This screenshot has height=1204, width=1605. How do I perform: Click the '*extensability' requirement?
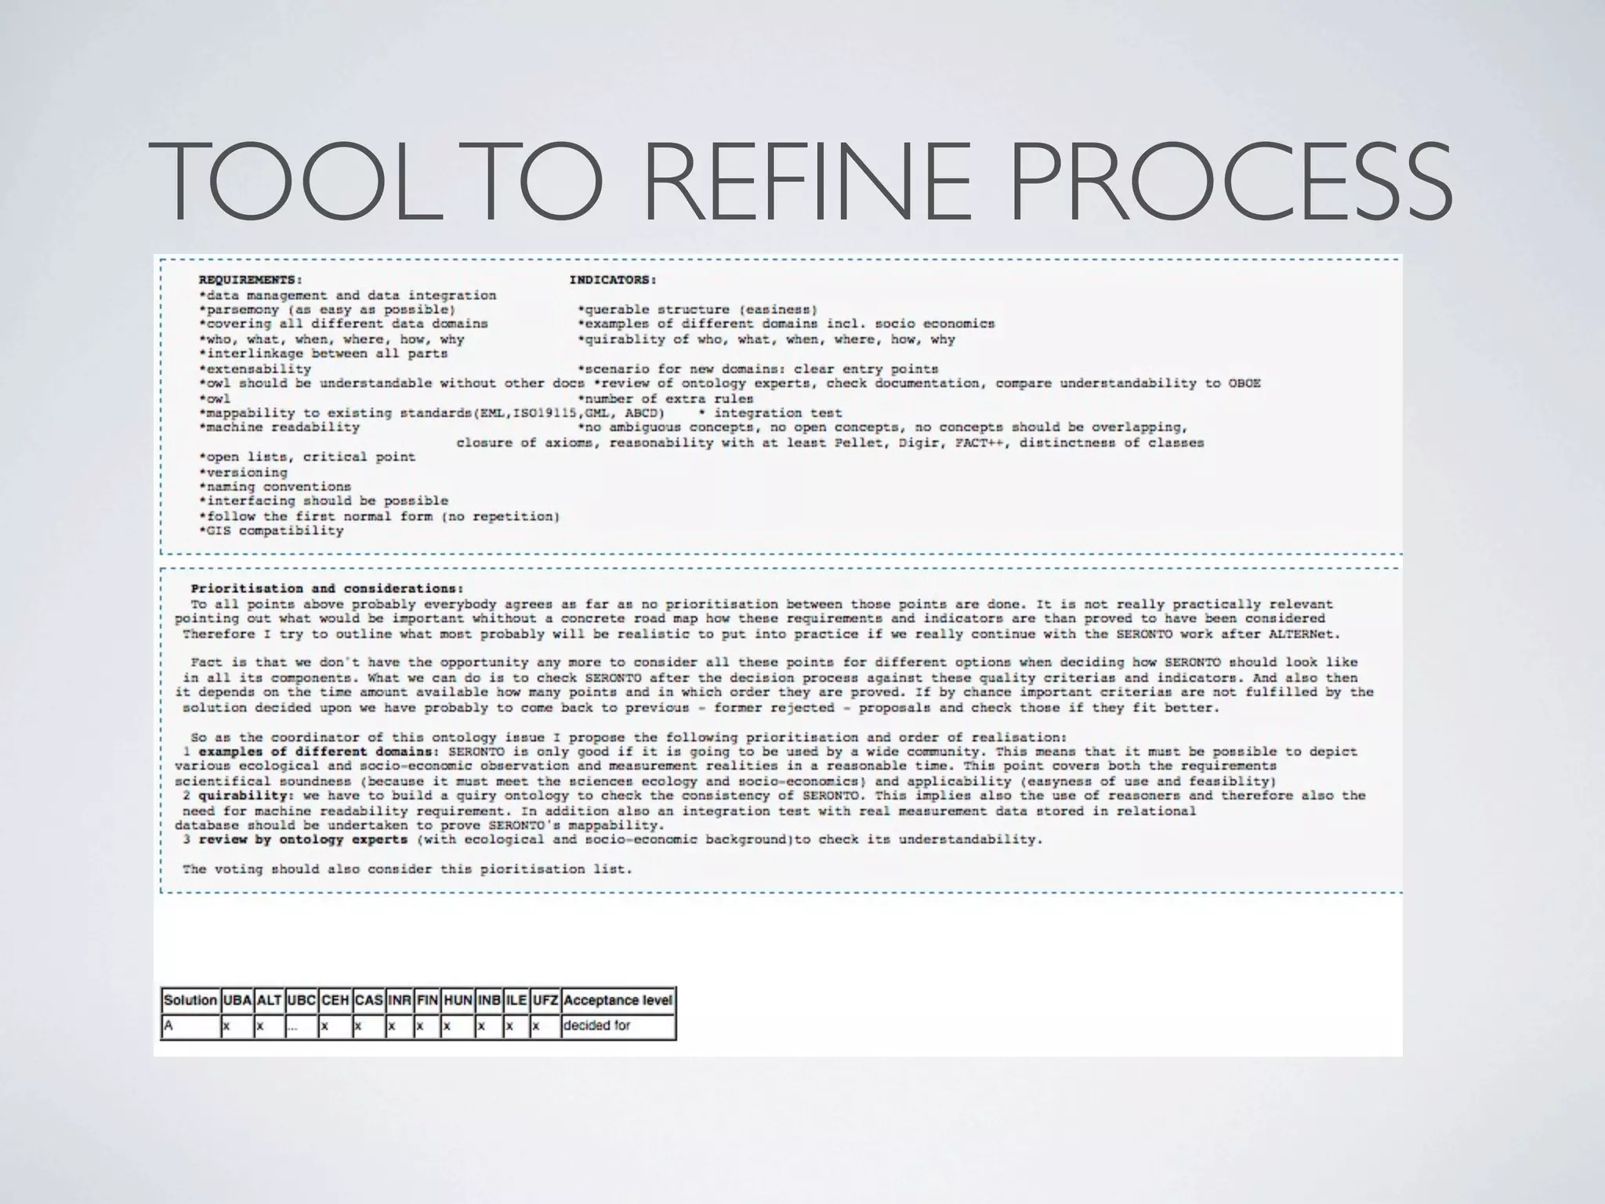pyautogui.click(x=255, y=368)
